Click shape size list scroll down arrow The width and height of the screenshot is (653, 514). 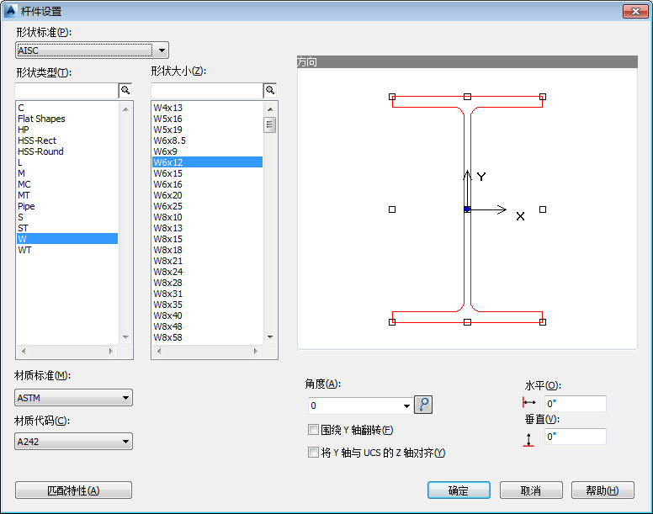[x=270, y=337]
